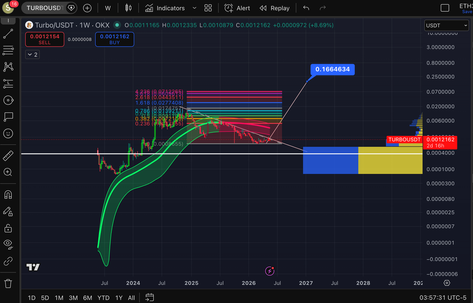This screenshot has height=303, width=473.
Task: Remove drawings with trash icon
Action: tap(8, 284)
